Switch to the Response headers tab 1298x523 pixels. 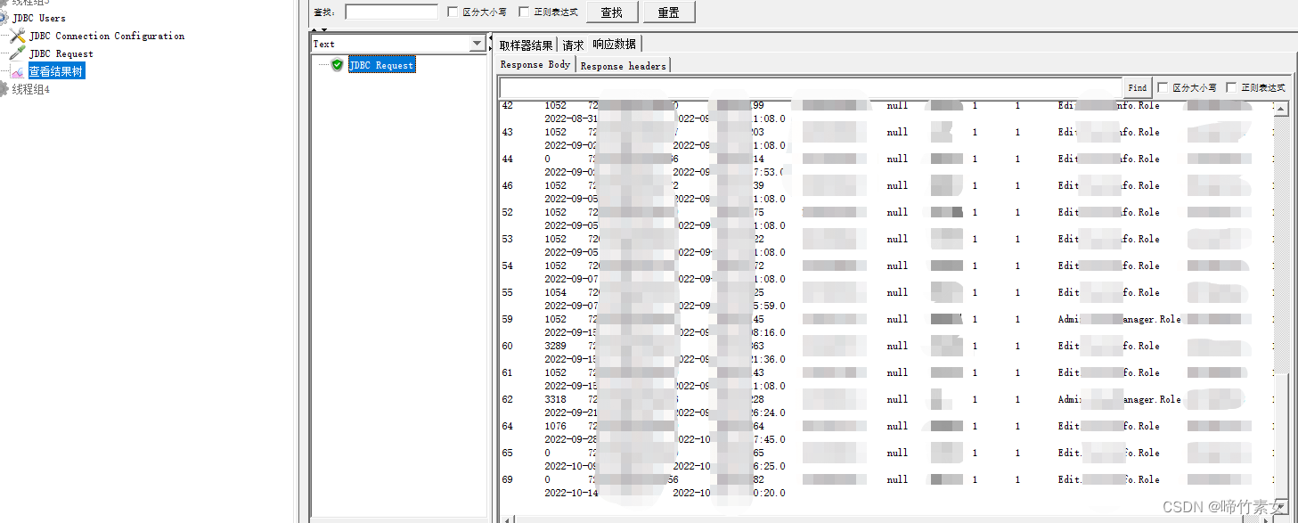(624, 65)
